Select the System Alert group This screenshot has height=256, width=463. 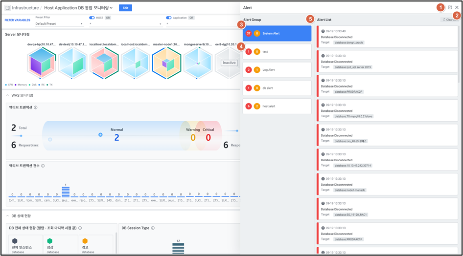(277, 33)
